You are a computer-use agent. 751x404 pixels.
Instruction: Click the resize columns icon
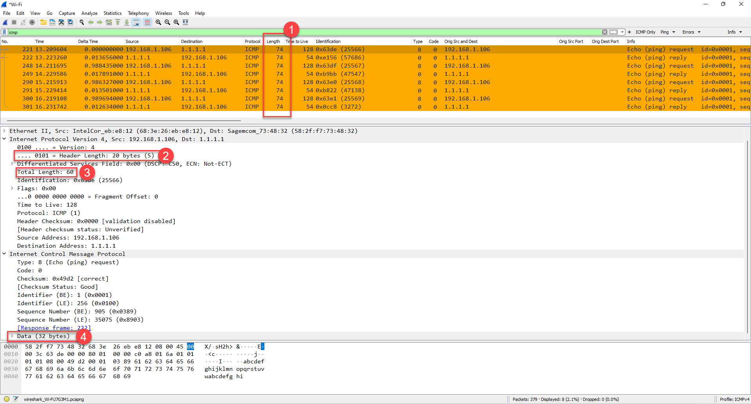185,22
